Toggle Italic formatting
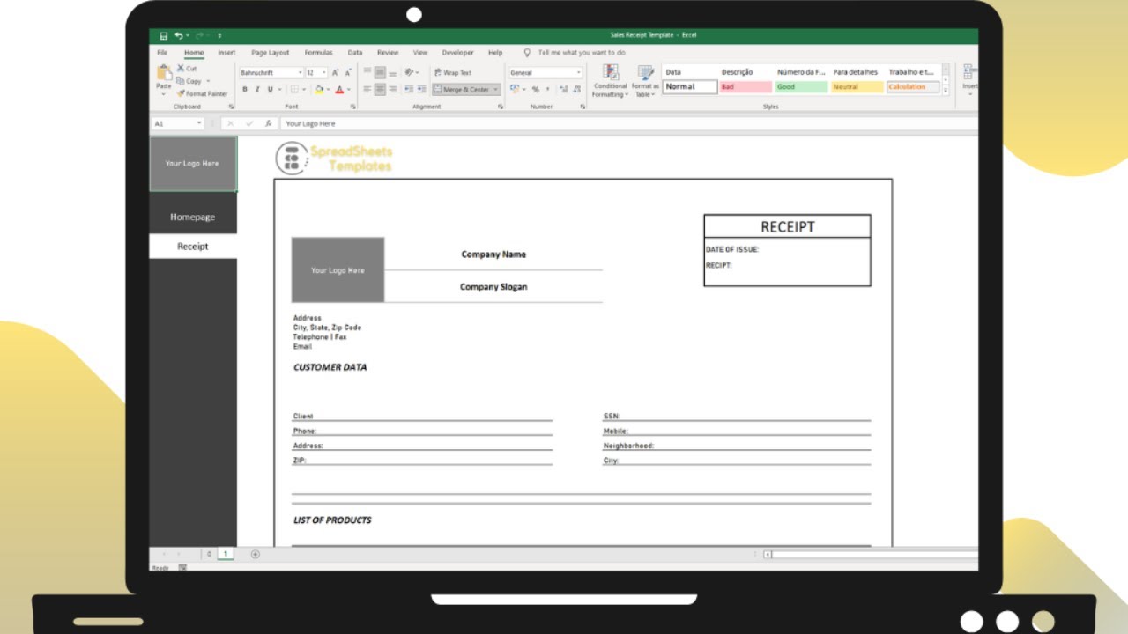The width and height of the screenshot is (1128, 634). (x=257, y=90)
